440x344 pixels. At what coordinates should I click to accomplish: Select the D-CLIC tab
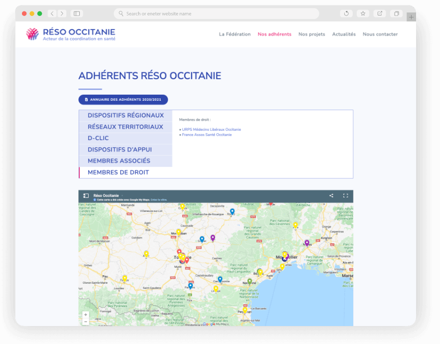[x=126, y=138]
